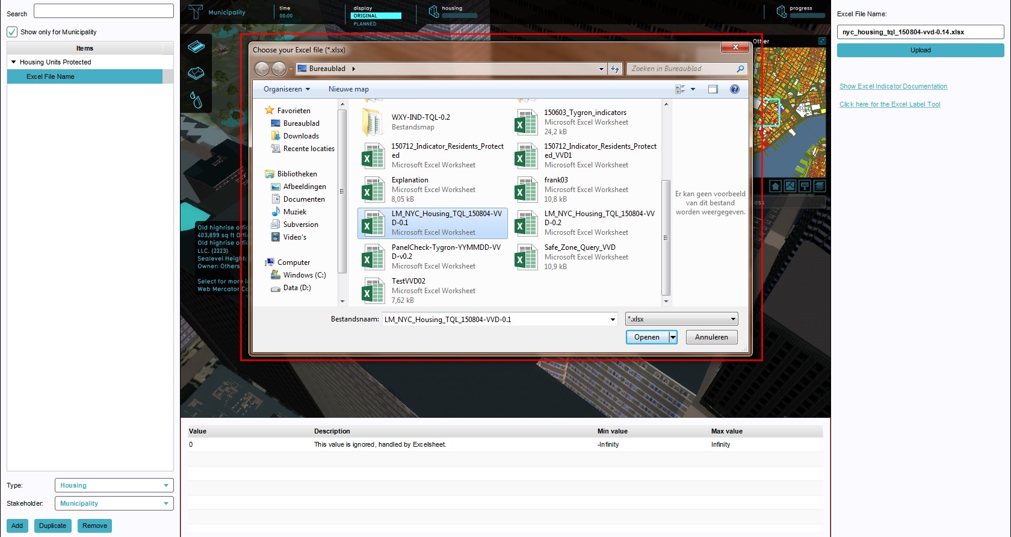
Task: Open the Stakeholder dropdown showing Municipality
Action: click(x=114, y=503)
